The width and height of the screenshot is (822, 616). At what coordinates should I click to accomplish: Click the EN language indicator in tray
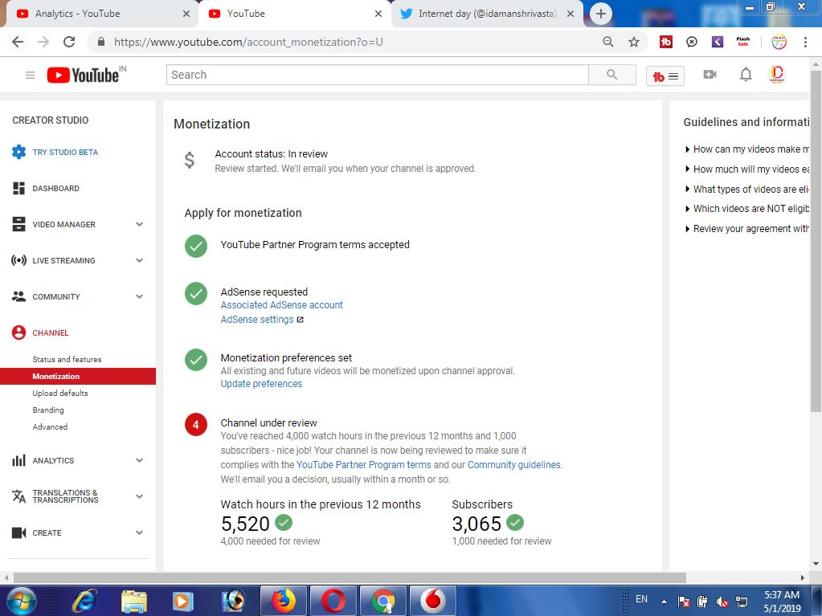[641, 598]
